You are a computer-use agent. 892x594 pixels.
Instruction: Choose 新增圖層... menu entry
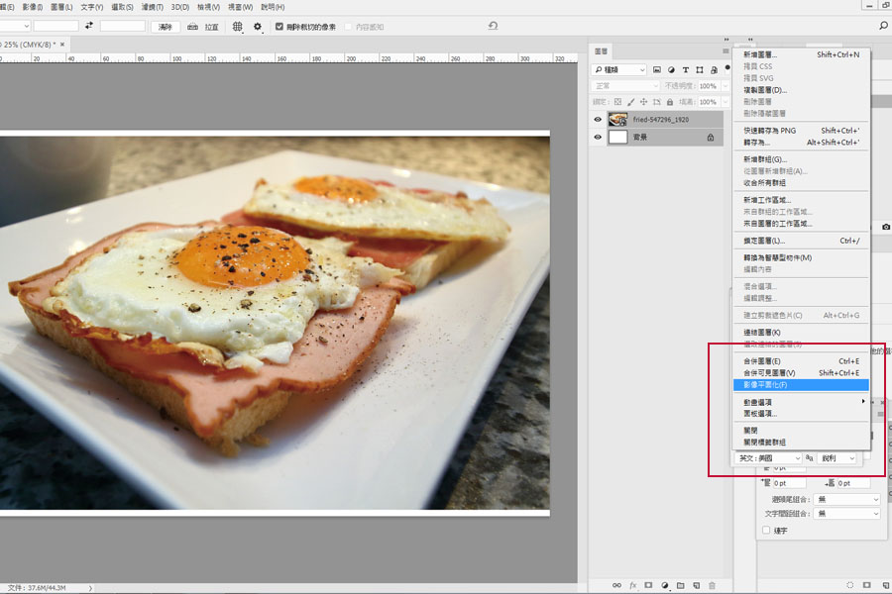[801, 54]
